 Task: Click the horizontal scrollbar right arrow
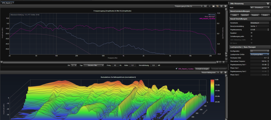(217, 62)
